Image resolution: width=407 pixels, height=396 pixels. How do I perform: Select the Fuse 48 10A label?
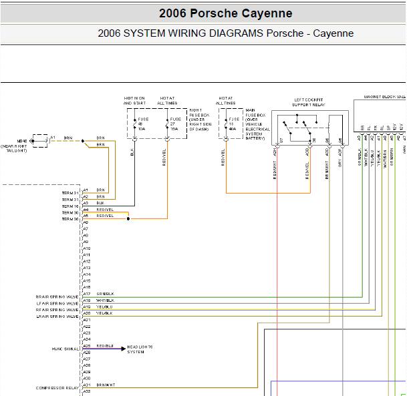click(143, 124)
